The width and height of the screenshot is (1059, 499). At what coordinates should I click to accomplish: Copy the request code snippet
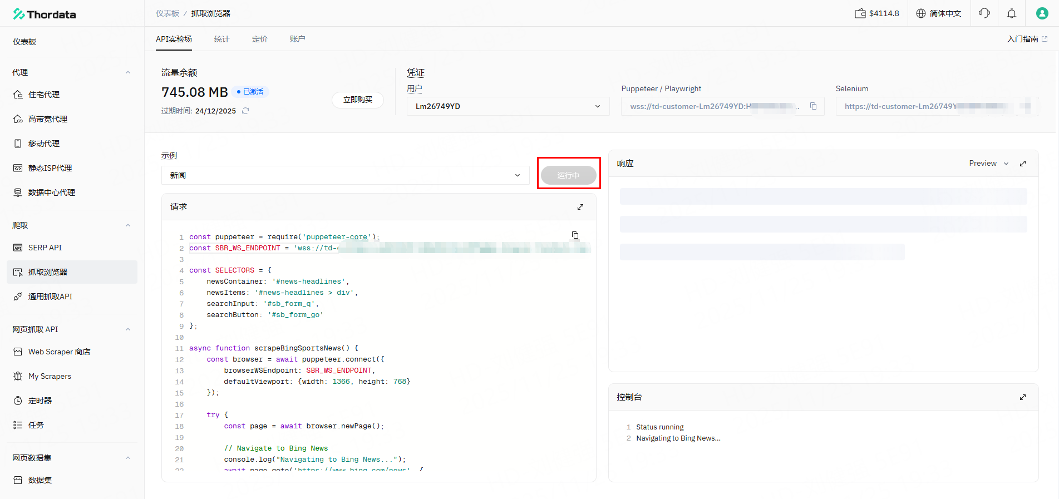coord(575,235)
